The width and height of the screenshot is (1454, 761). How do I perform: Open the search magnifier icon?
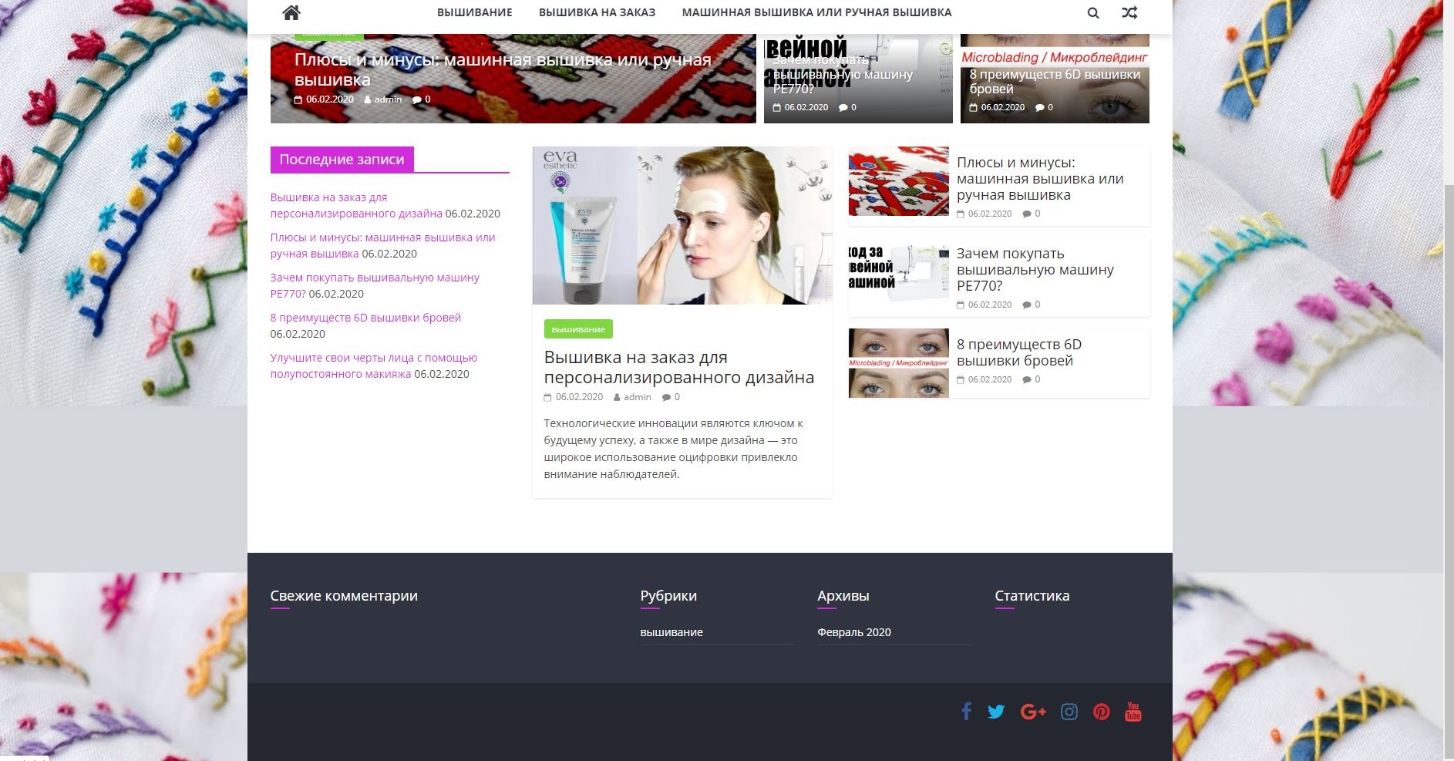coord(1093,12)
